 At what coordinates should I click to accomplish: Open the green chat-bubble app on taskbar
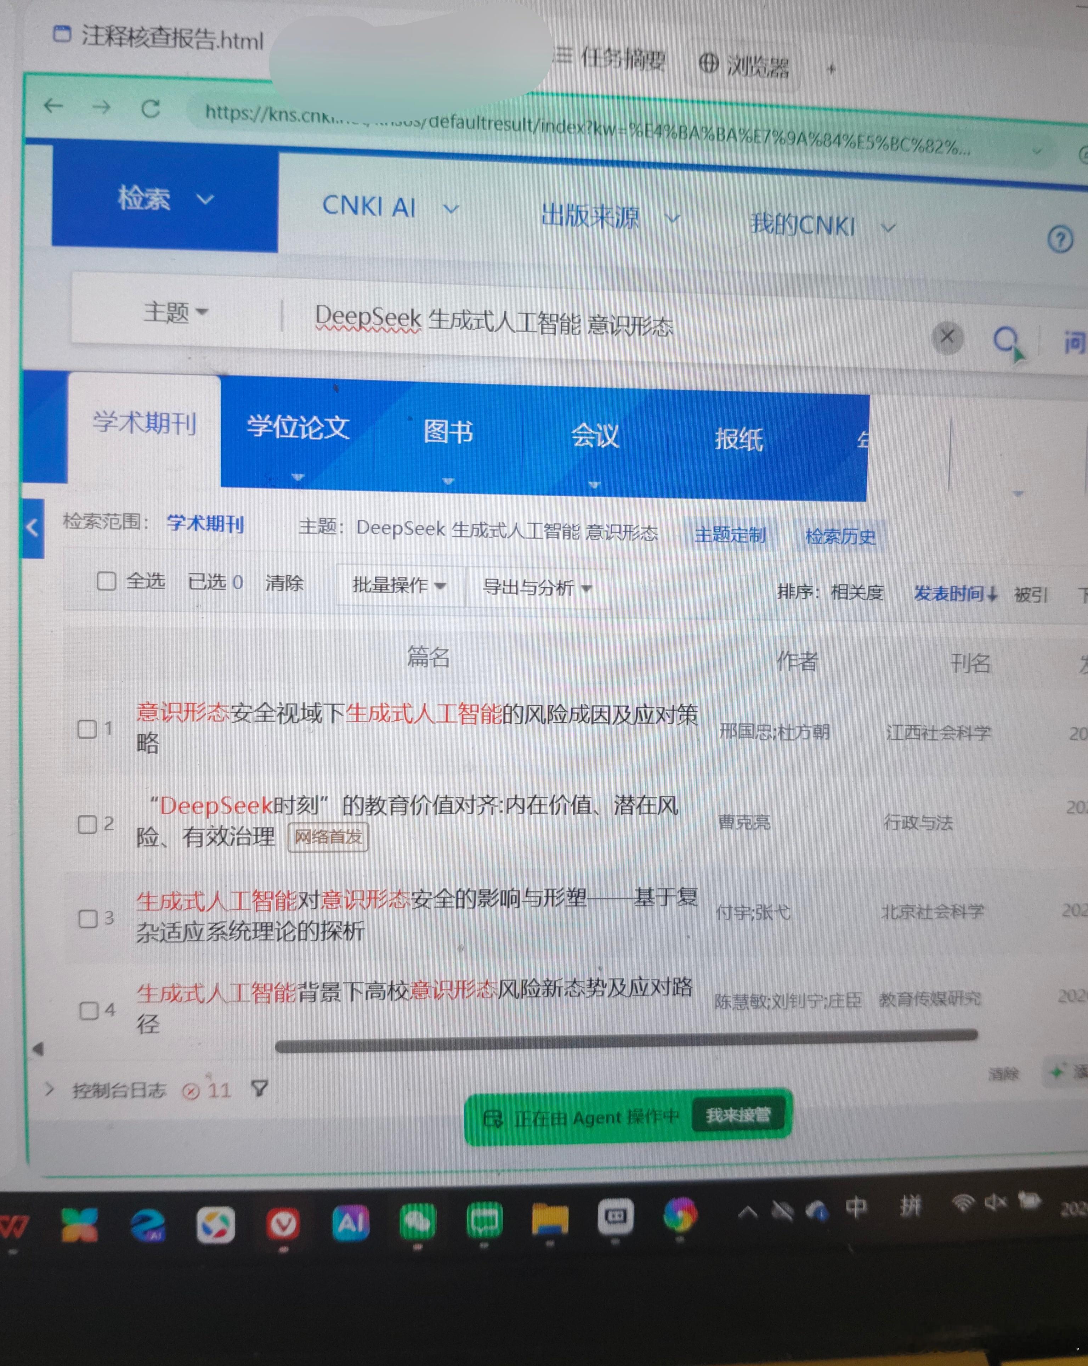click(484, 1220)
